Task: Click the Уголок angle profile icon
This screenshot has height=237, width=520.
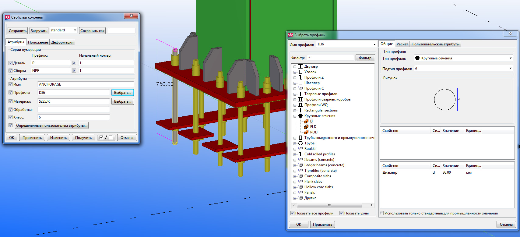Action: tap(300, 72)
